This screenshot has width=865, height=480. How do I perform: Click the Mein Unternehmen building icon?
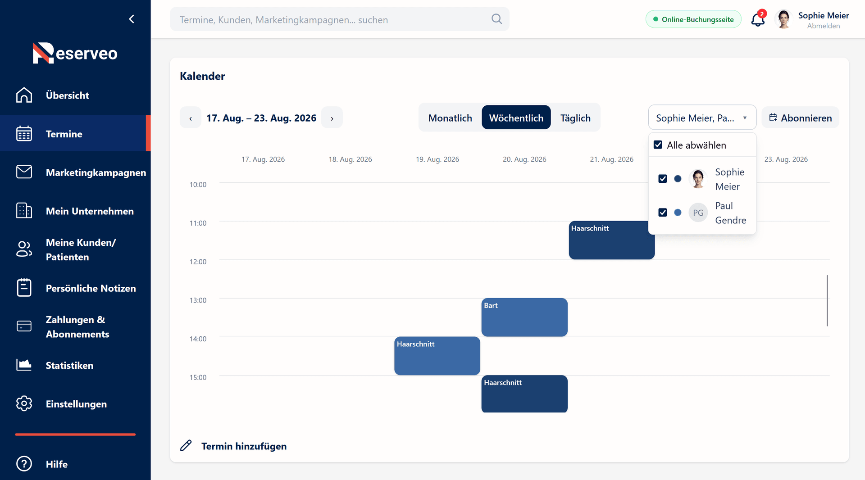point(24,211)
